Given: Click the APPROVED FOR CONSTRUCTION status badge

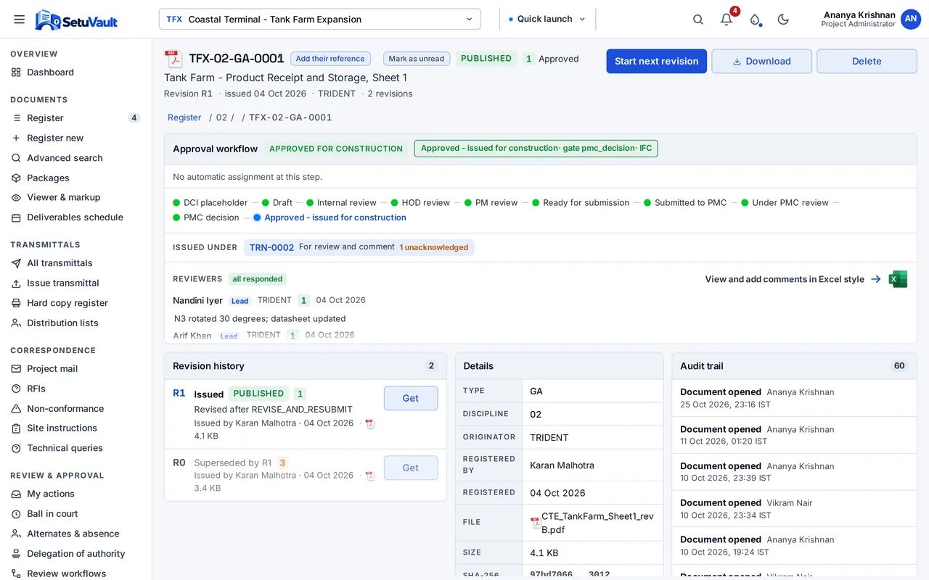Looking at the screenshot, I should pos(336,149).
